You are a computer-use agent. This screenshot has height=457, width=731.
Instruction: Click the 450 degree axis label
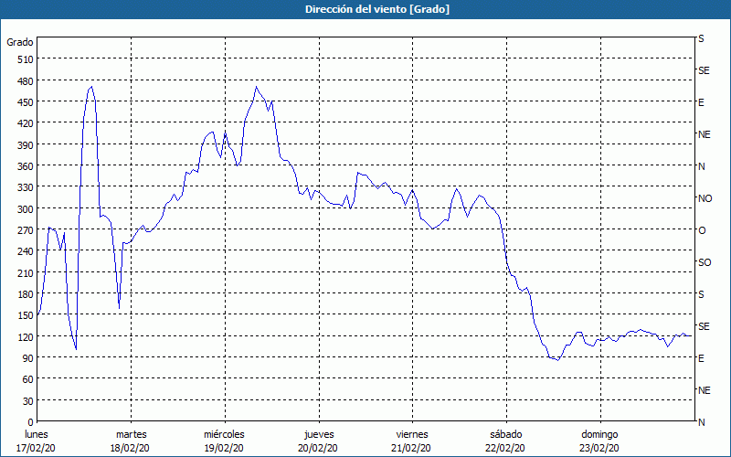26,102
